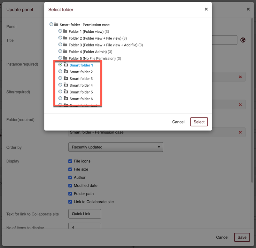Choose the Smart folder 4 radio button
Viewport: 256px width, 248px height.
point(60,85)
